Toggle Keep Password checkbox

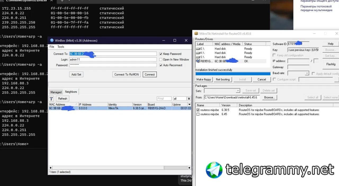click(x=161, y=54)
